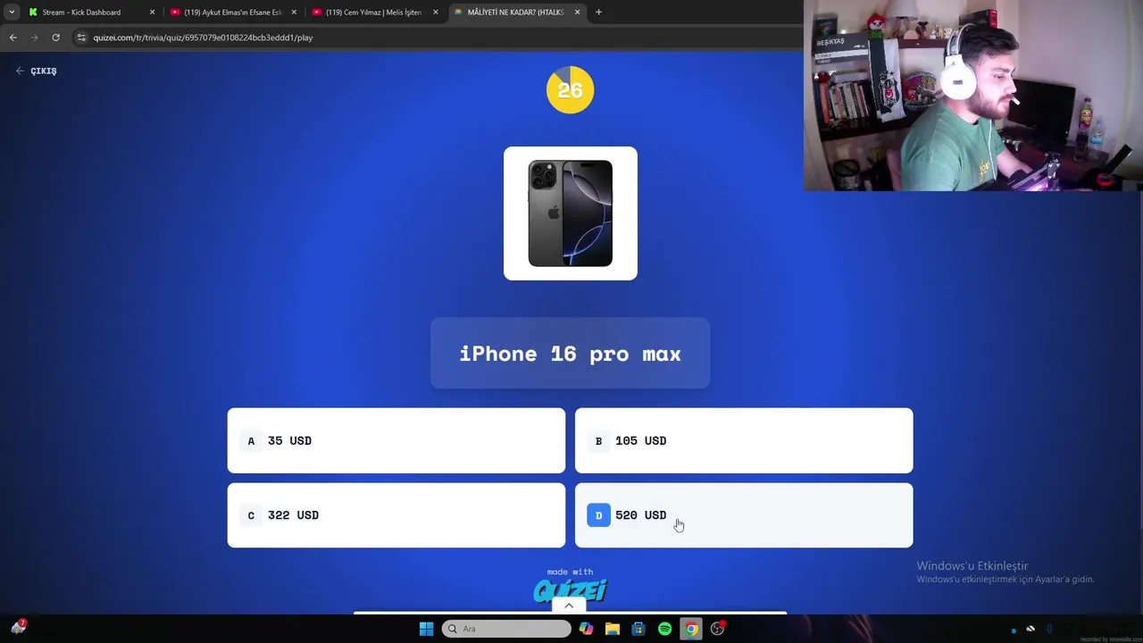
Task: Close the Cem Yılmaz tab
Action: coord(436,13)
